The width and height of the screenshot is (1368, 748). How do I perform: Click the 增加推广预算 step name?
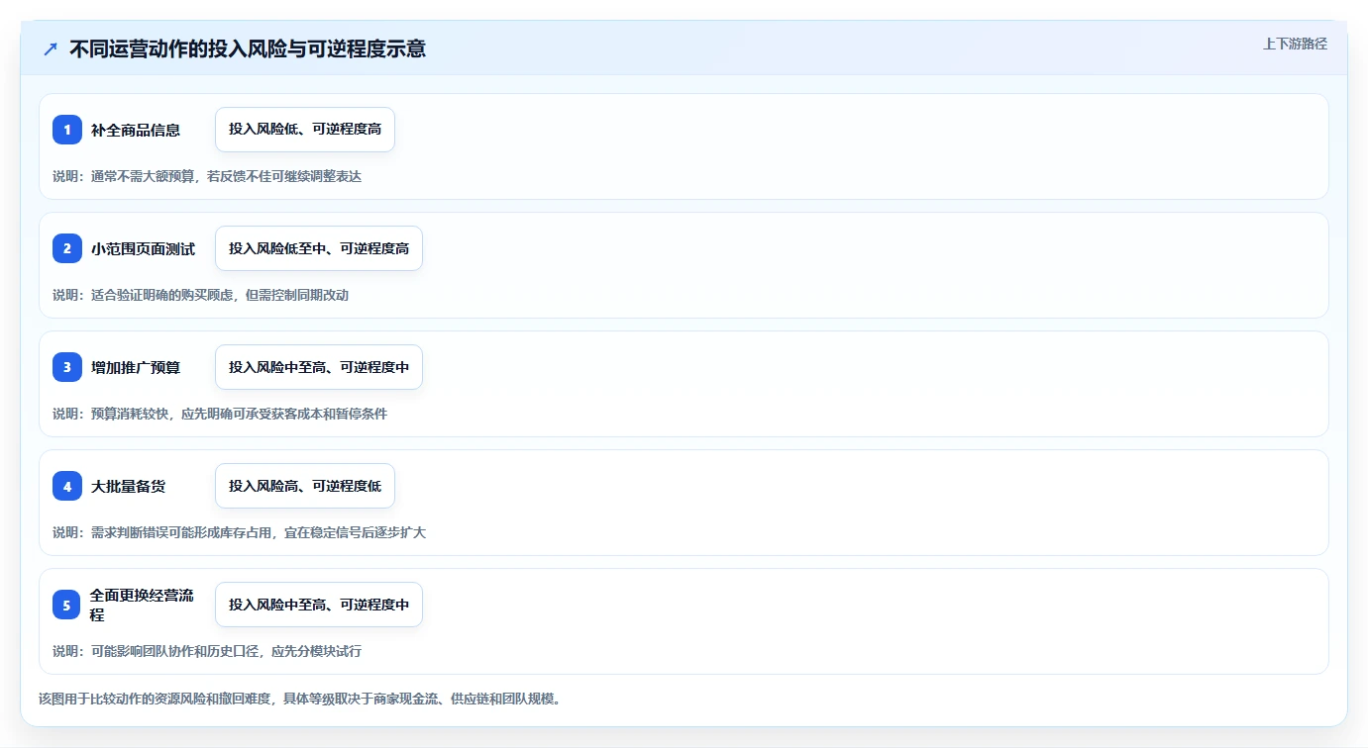pos(136,368)
